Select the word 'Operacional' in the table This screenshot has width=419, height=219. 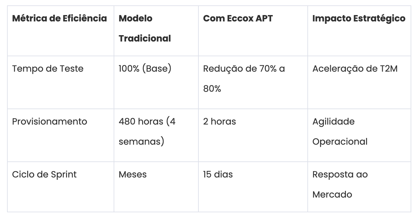(x=340, y=142)
